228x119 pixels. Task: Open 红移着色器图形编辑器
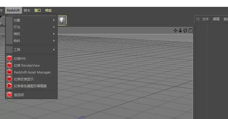click(31, 86)
